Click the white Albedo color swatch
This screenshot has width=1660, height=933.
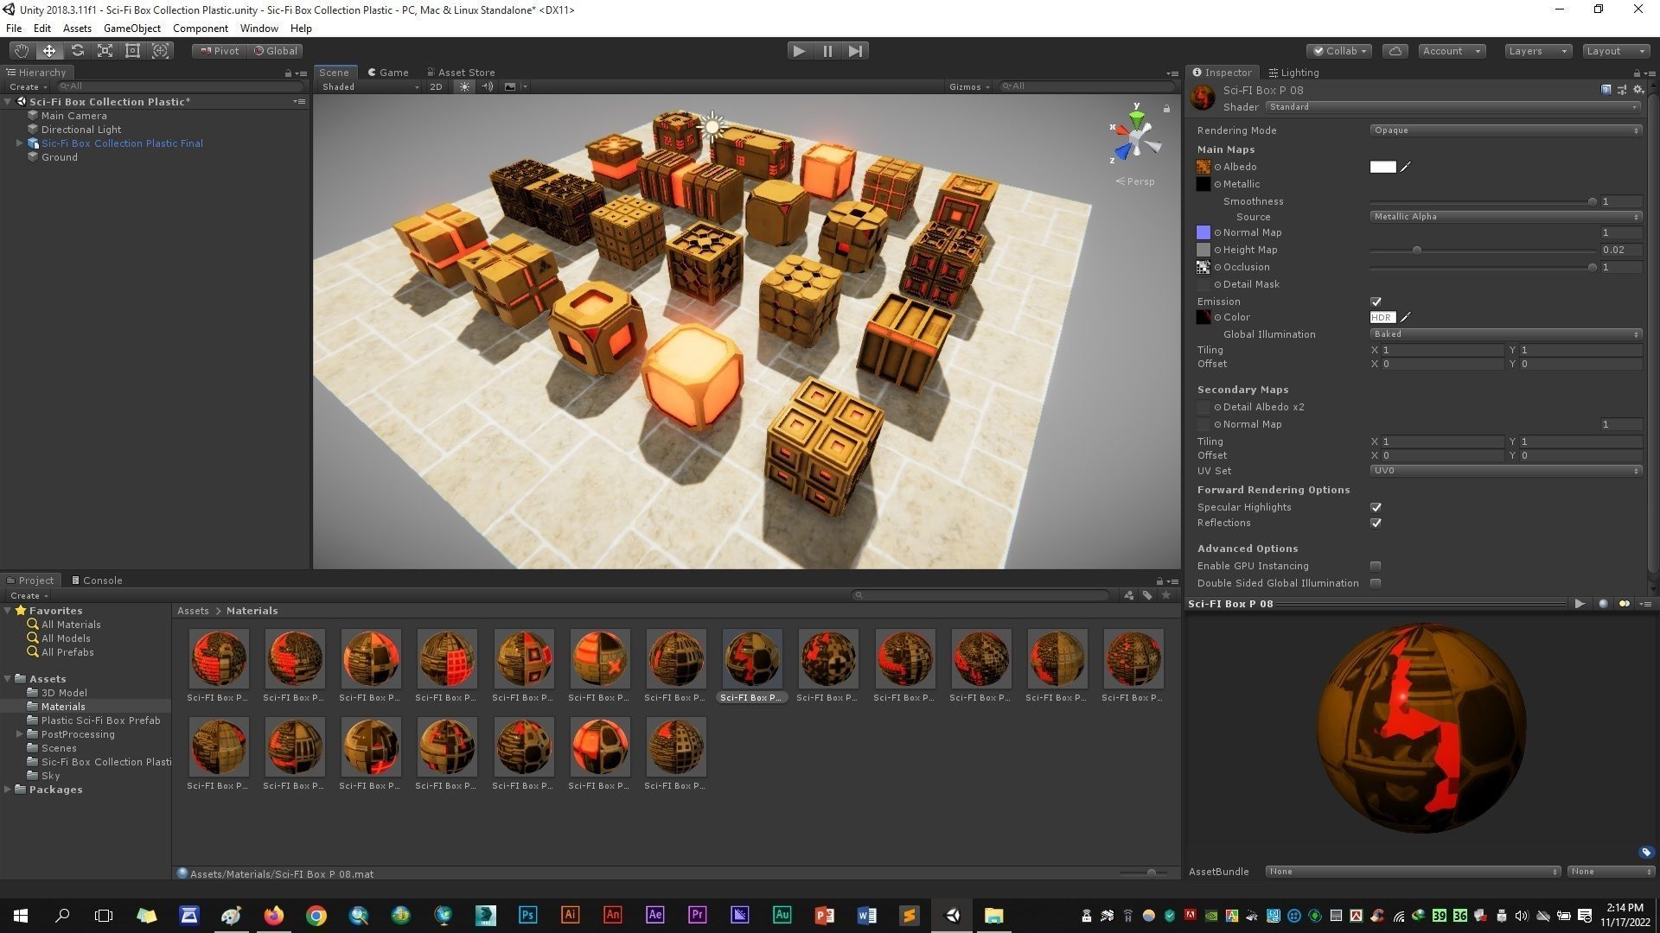[x=1382, y=167]
